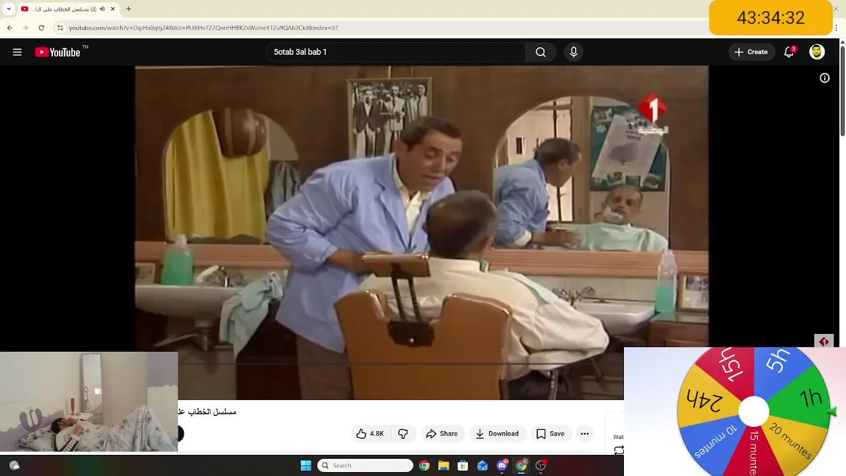Toggle playlist loop icon
Viewport: 846px width, 476px height.
tap(619, 450)
